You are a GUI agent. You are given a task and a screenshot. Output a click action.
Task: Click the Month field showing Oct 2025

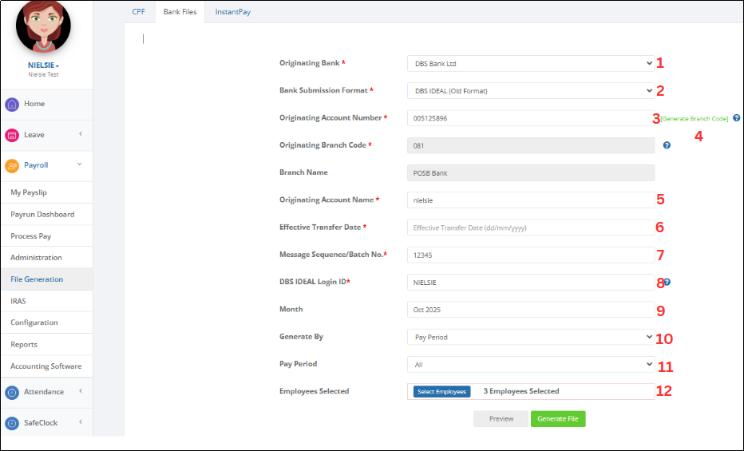531,310
